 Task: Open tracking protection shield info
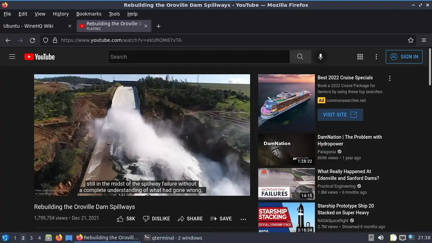pos(46,40)
